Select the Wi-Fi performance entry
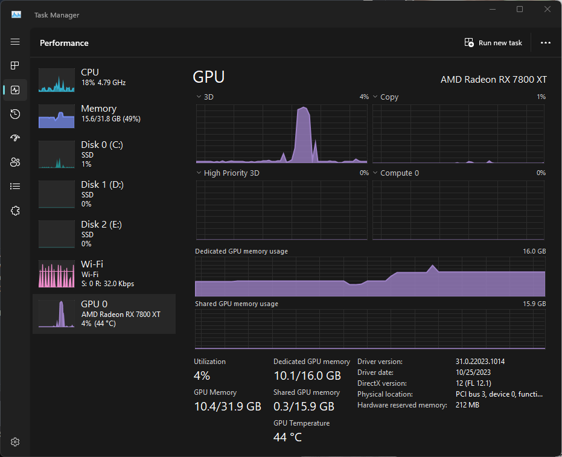The image size is (562, 457). [x=104, y=274]
